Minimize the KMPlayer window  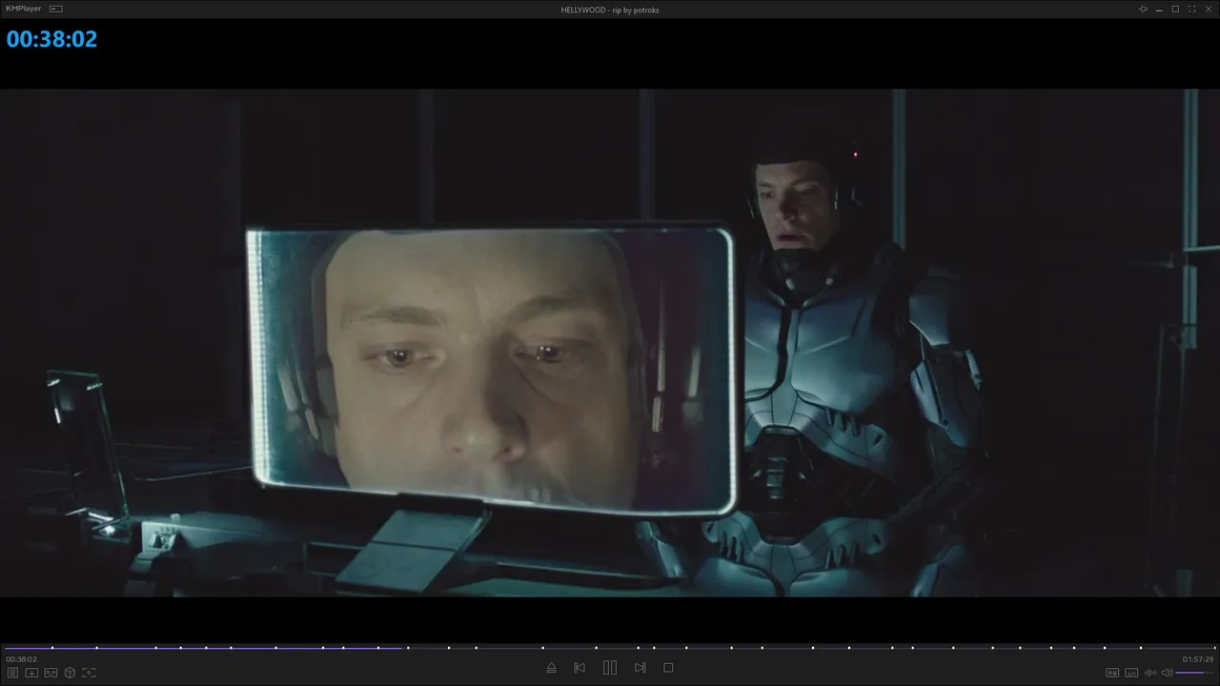pyautogui.click(x=1159, y=10)
